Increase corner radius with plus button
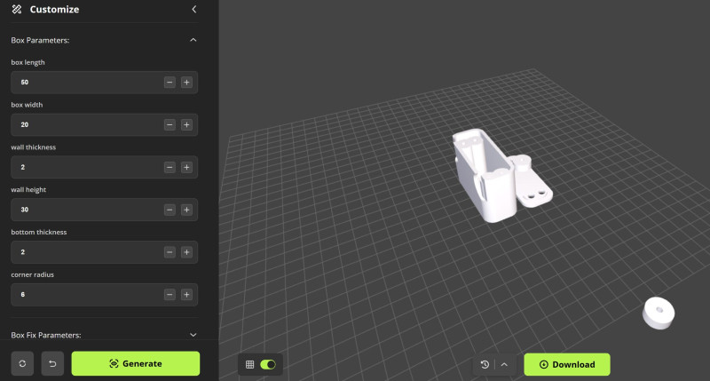Viewport: 710px width, 381px height. [x=186, y=295]
